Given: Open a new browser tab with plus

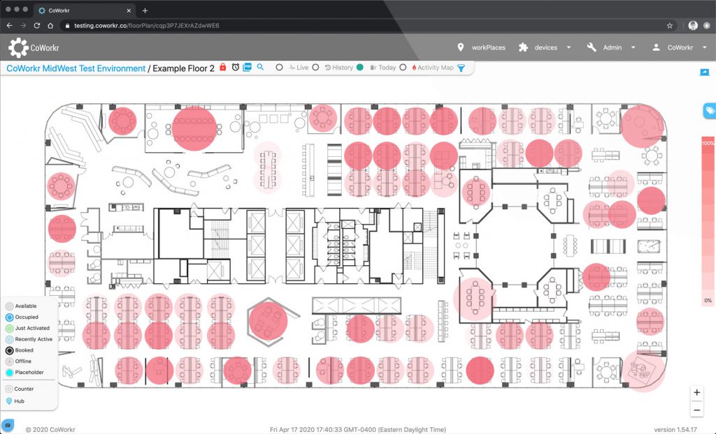Looking at the screenshot, I should (145, 10).
